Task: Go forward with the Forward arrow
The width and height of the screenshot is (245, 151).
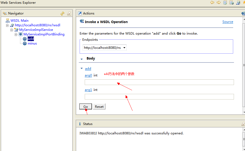Action: click(218, 2)
